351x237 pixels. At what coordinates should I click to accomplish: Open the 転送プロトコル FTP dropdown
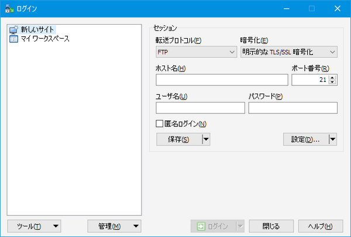pyautogui.click(x=197, y=52)
